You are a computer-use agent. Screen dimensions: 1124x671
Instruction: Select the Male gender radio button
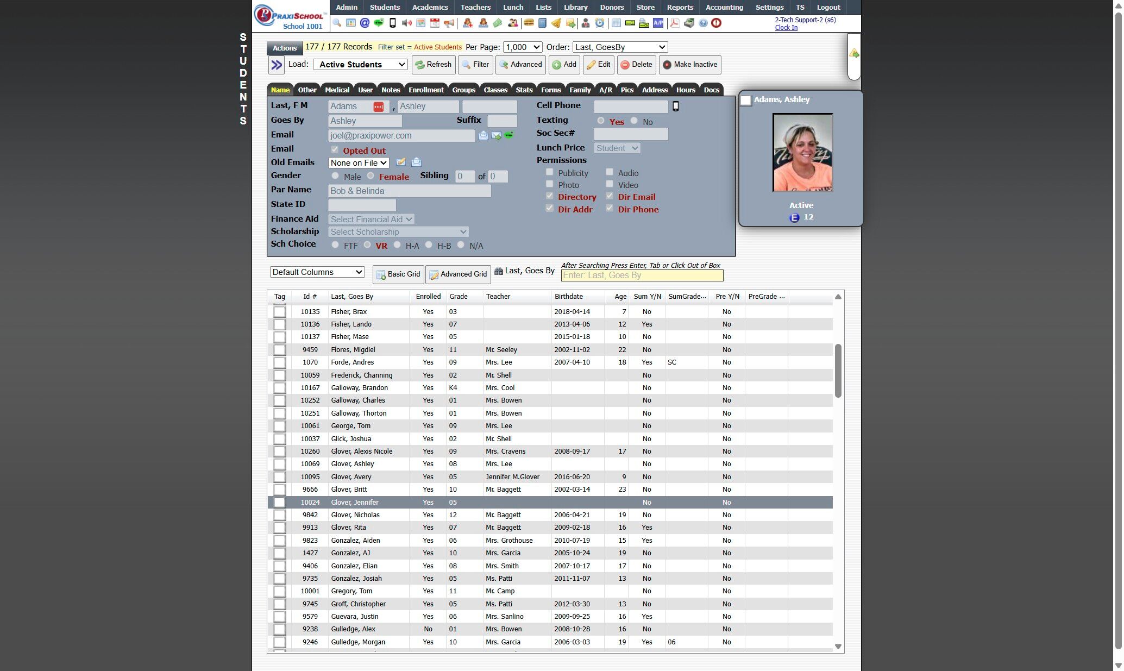tap(335, 175)
